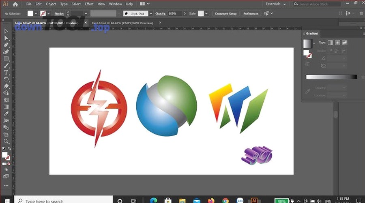Open Stroke color dropdown in control bar
Screen dimensions: 365x203
coord(48,13)
